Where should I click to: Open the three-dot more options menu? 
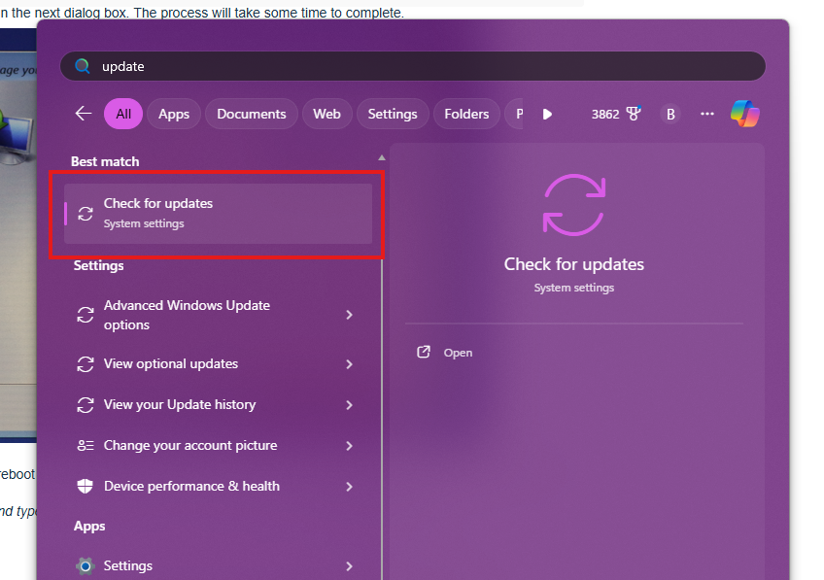point(707,114)
